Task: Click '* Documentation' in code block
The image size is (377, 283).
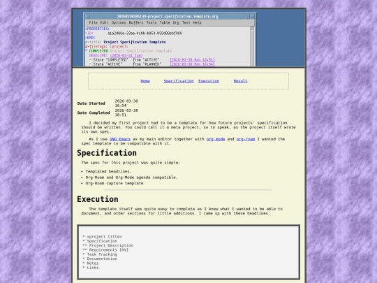Action: (100, 259)
